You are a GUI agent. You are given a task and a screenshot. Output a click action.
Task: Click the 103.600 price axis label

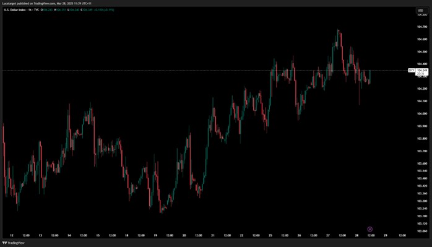click(422, 163)
